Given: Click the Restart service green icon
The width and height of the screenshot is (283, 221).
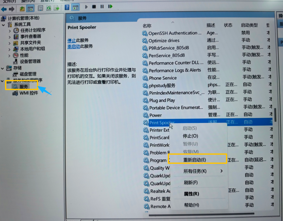Looking at the screenshot, I should (x=110, y=6).
